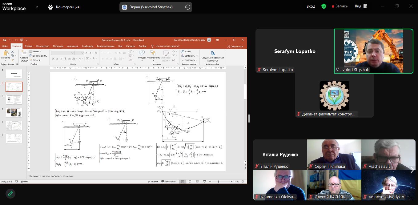Click Сергій Пилипака video tile
The width and height of the screenshot is (418, 205).
pos(334,155)
